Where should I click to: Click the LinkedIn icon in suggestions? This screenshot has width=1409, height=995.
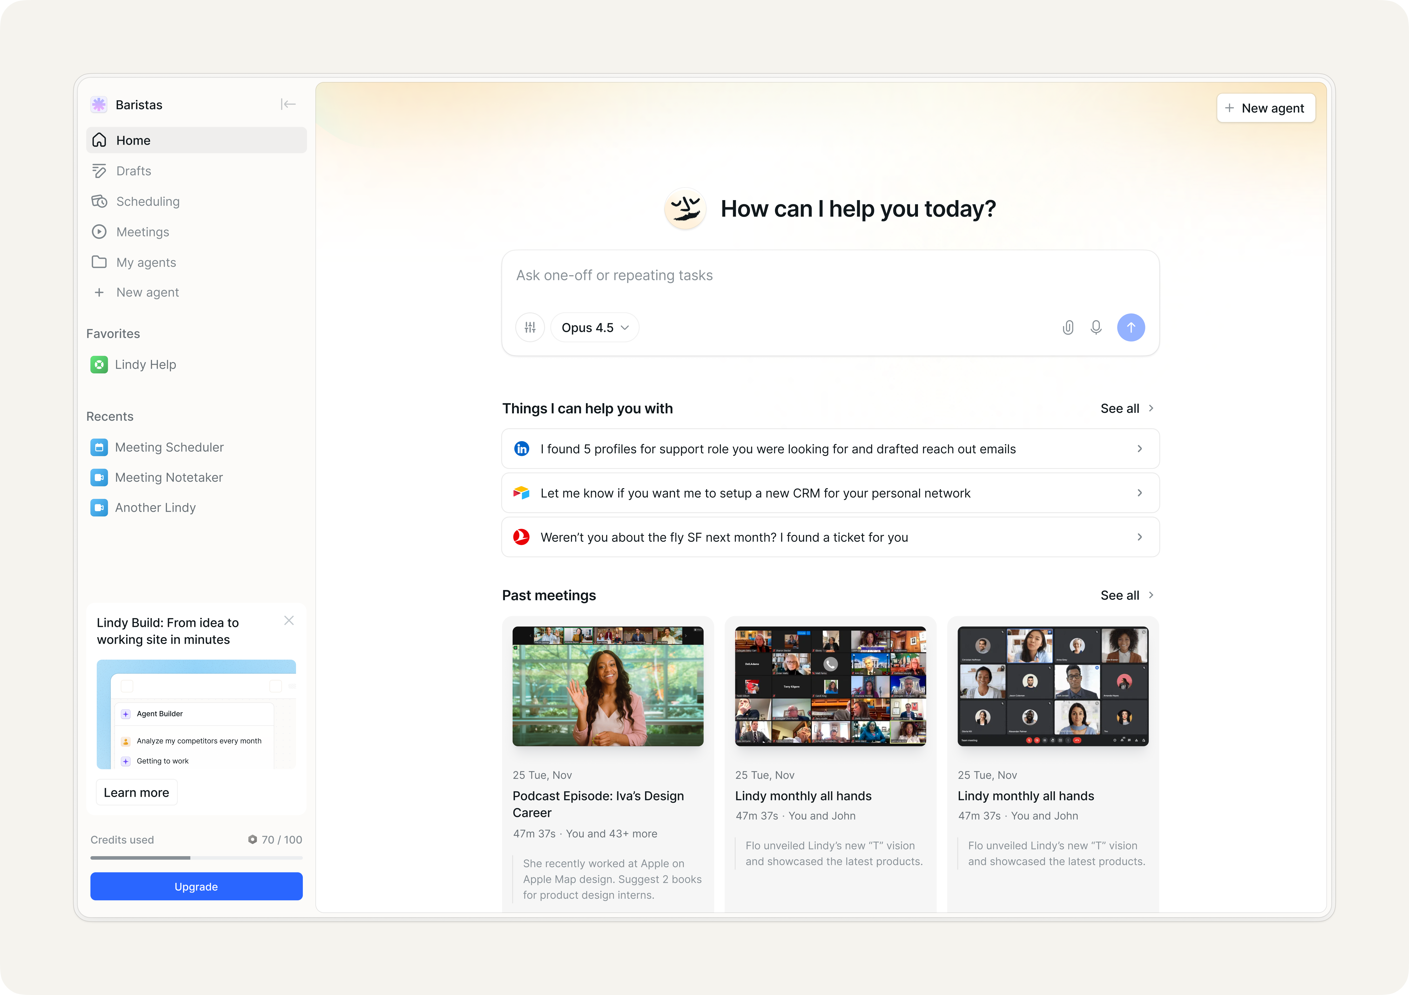click(522, 449)
